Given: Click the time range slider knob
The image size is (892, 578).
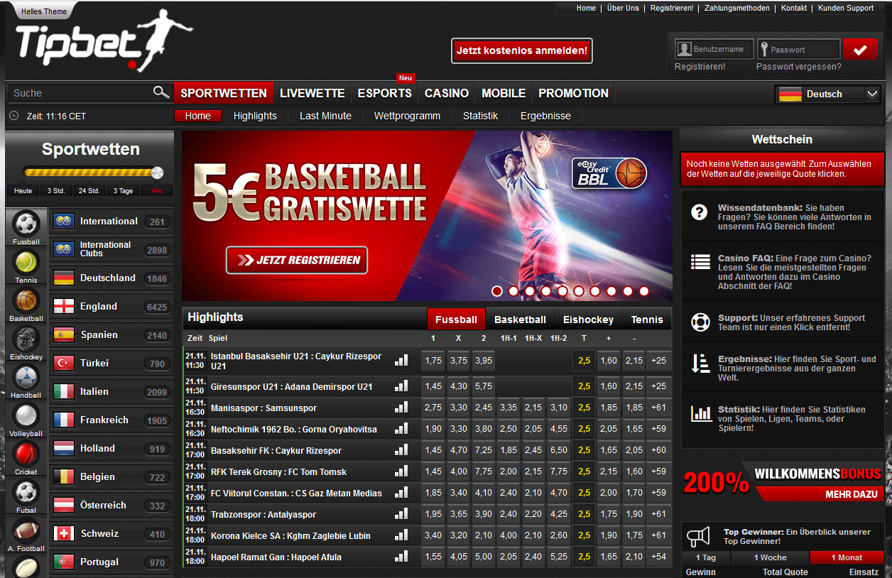Looking at the screenshot, I should tap(158, 172).
